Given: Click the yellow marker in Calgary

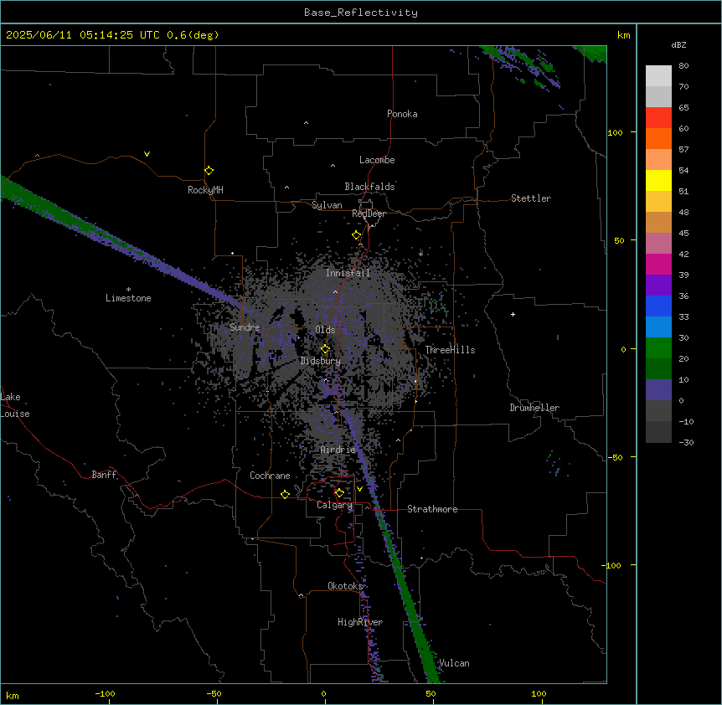Looking at the screenshot, I should point(339,493).
